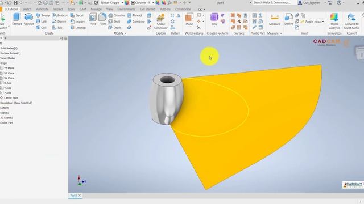Open the Manage ribbon tab
Viewport: 364px width, 204px height.
point(96,9)
